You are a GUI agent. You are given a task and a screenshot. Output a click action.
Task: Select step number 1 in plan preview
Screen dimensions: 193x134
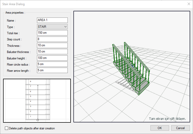click(31, 116)
